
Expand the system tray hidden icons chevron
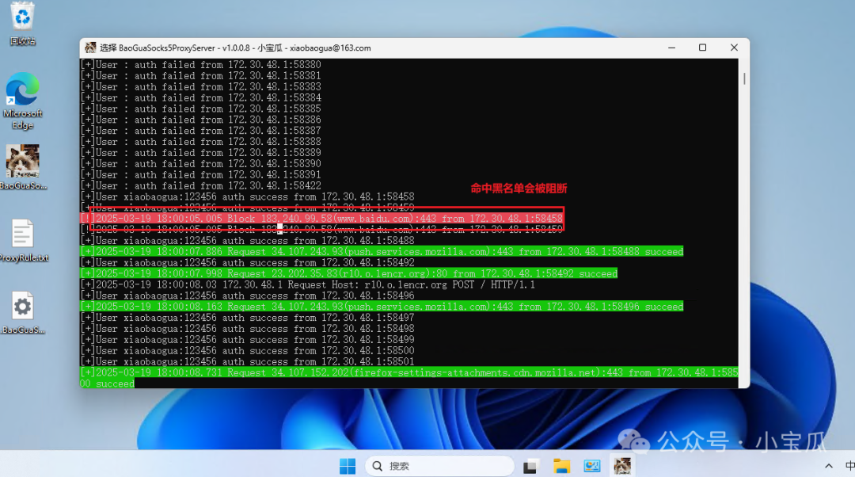828,465
